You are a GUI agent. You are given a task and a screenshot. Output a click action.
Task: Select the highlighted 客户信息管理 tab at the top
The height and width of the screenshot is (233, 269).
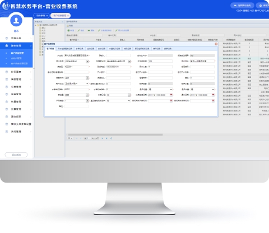click(x=61, y=16)
